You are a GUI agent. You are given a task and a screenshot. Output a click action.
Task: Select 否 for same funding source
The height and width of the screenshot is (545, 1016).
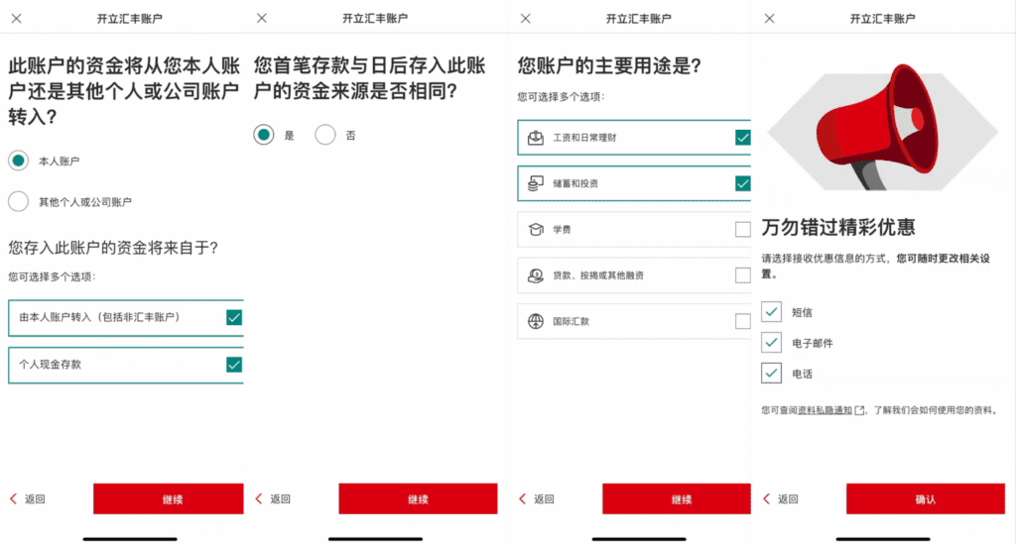[x=325, y=135]
